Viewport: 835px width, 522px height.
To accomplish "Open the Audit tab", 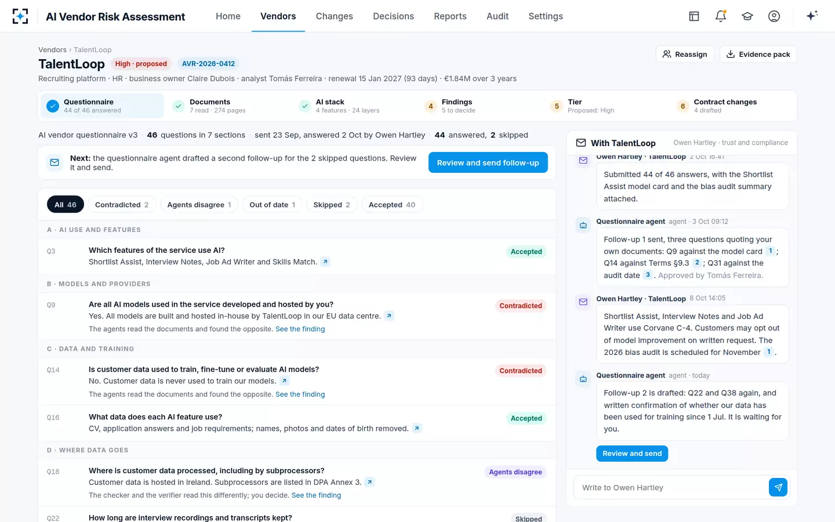I will tap(498, 16).
